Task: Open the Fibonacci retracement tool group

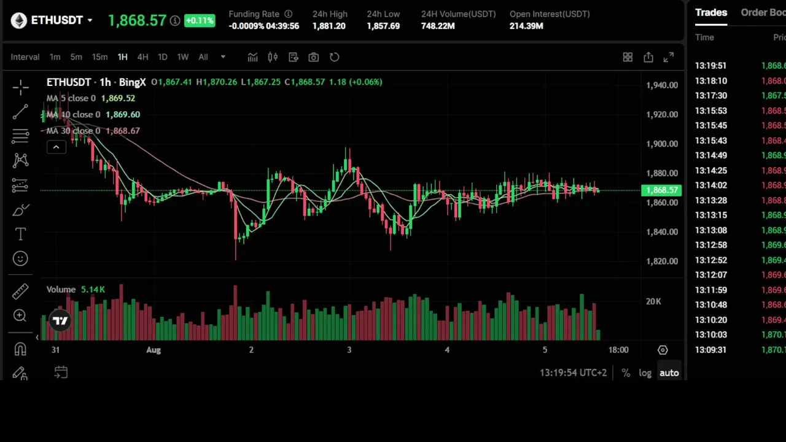Action: (x=20, y=136)
